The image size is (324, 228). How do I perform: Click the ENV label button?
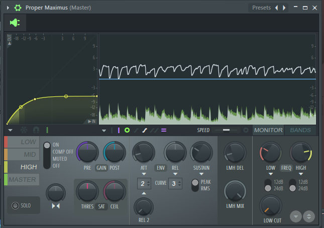(161, 168)
